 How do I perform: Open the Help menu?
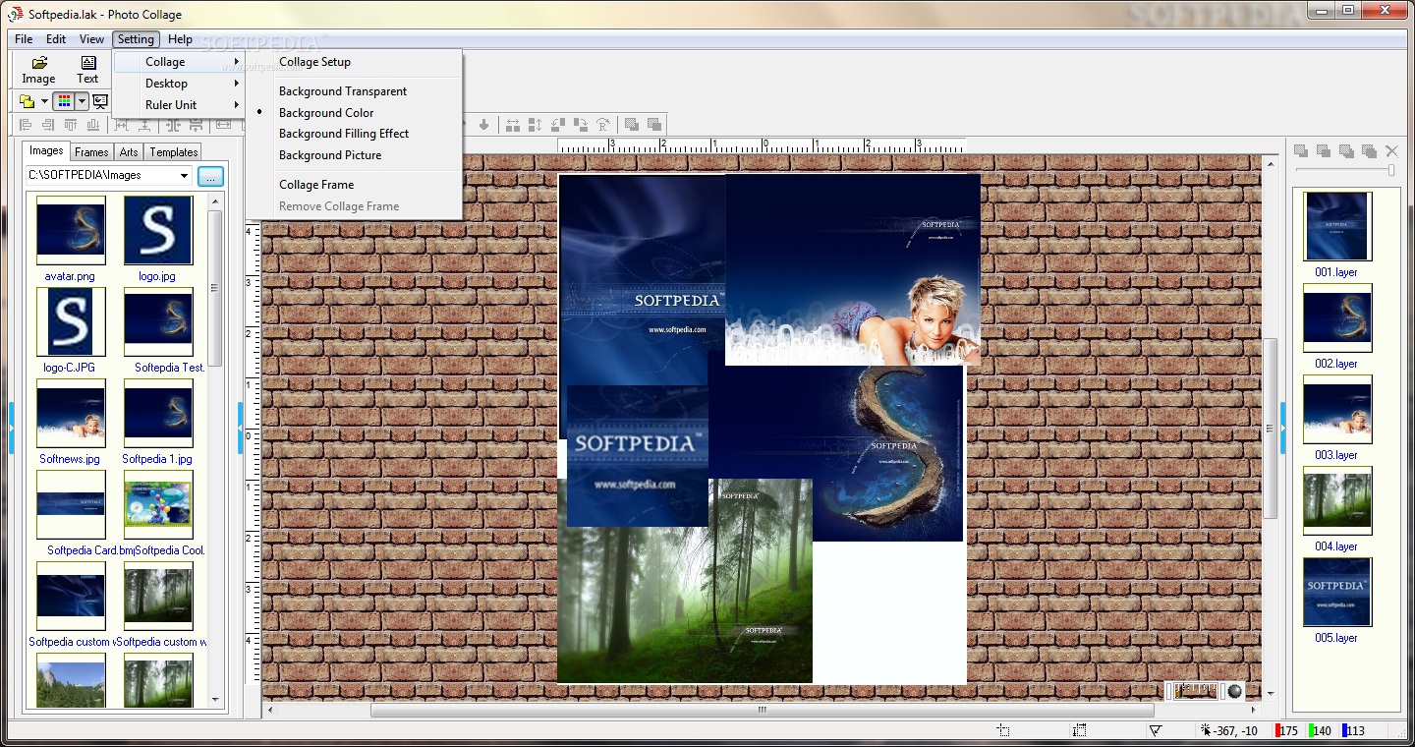[x=180, y=39]
